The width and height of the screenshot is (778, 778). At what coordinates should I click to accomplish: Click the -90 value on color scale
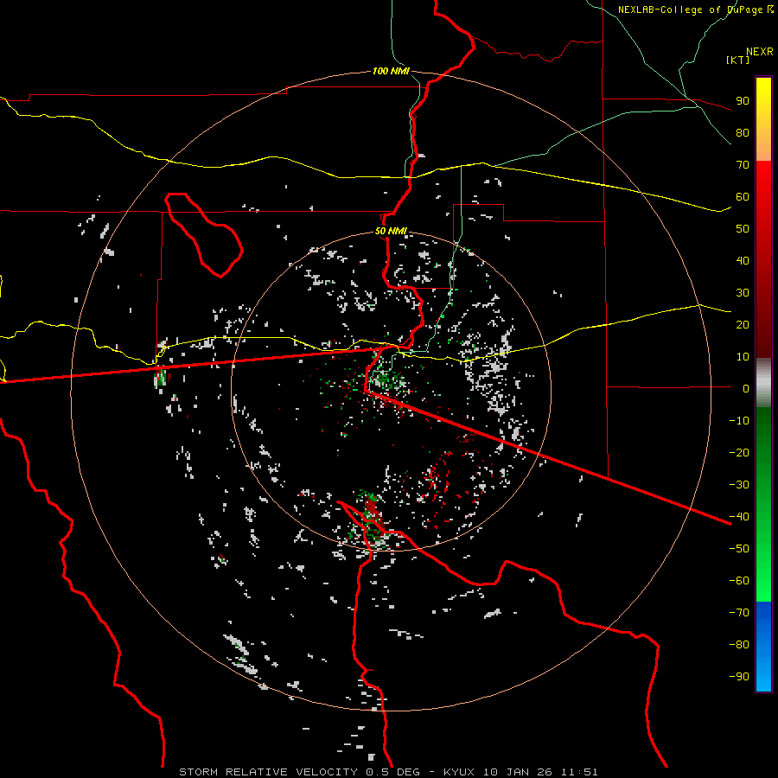click(x=739, y=676)
